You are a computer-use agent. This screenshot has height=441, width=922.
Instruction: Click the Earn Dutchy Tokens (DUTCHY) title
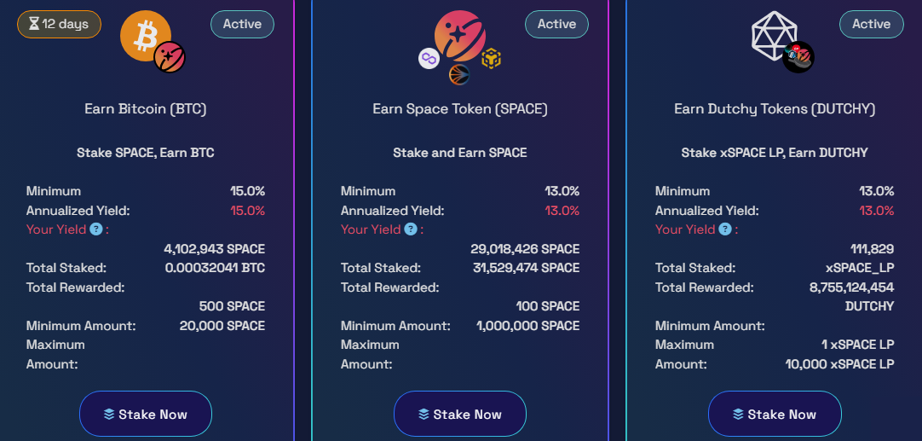tap(775, 109)
